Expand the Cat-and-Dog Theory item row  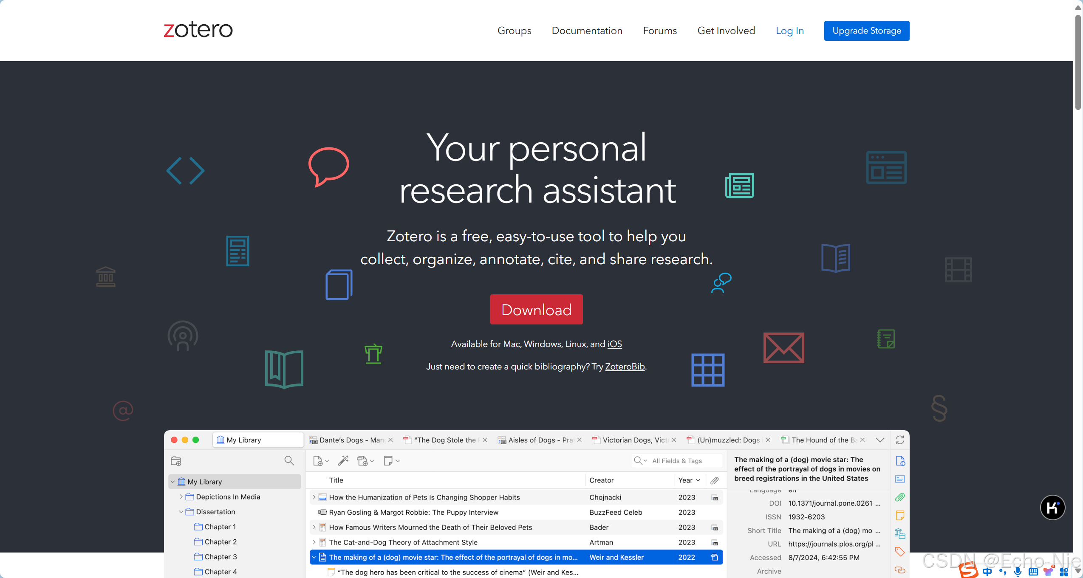pyautogui.click(x=314, y=542)
